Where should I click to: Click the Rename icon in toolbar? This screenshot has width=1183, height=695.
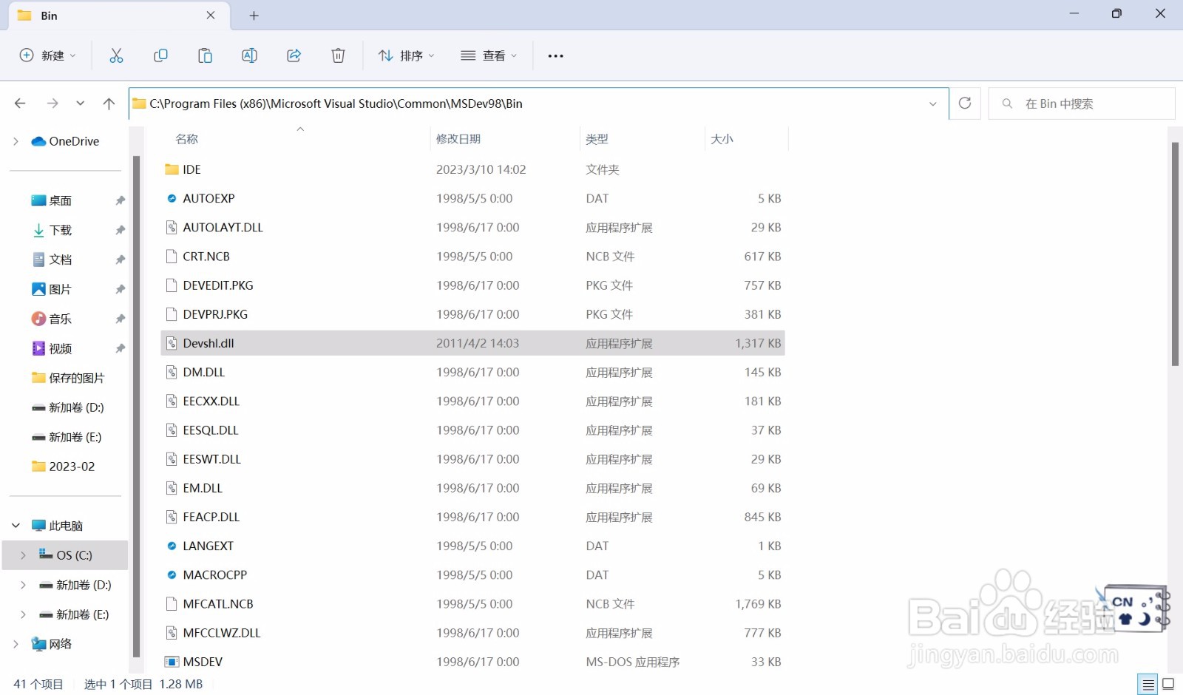[x=249, y=55]
